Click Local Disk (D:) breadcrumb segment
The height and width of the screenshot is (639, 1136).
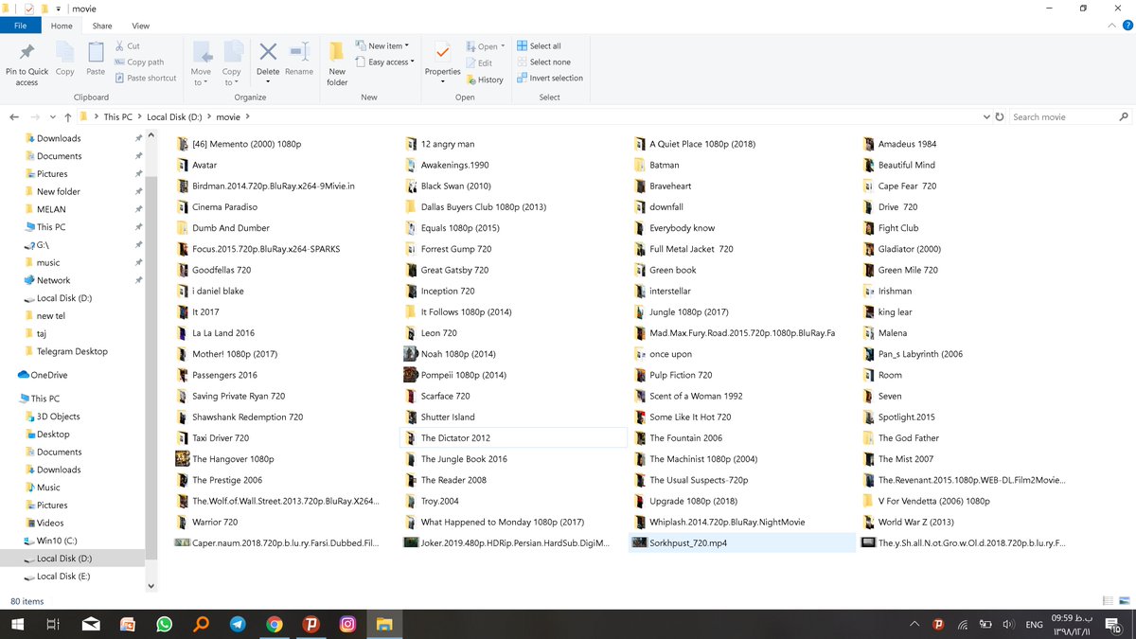point(174,117)
